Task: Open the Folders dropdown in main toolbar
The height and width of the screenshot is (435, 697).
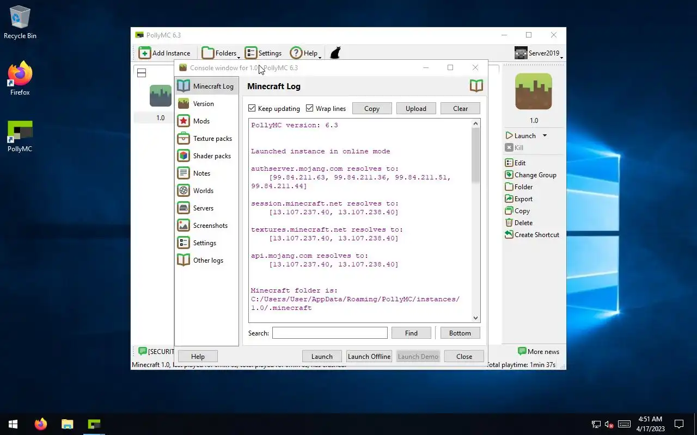Action: (x=221, y=53)
